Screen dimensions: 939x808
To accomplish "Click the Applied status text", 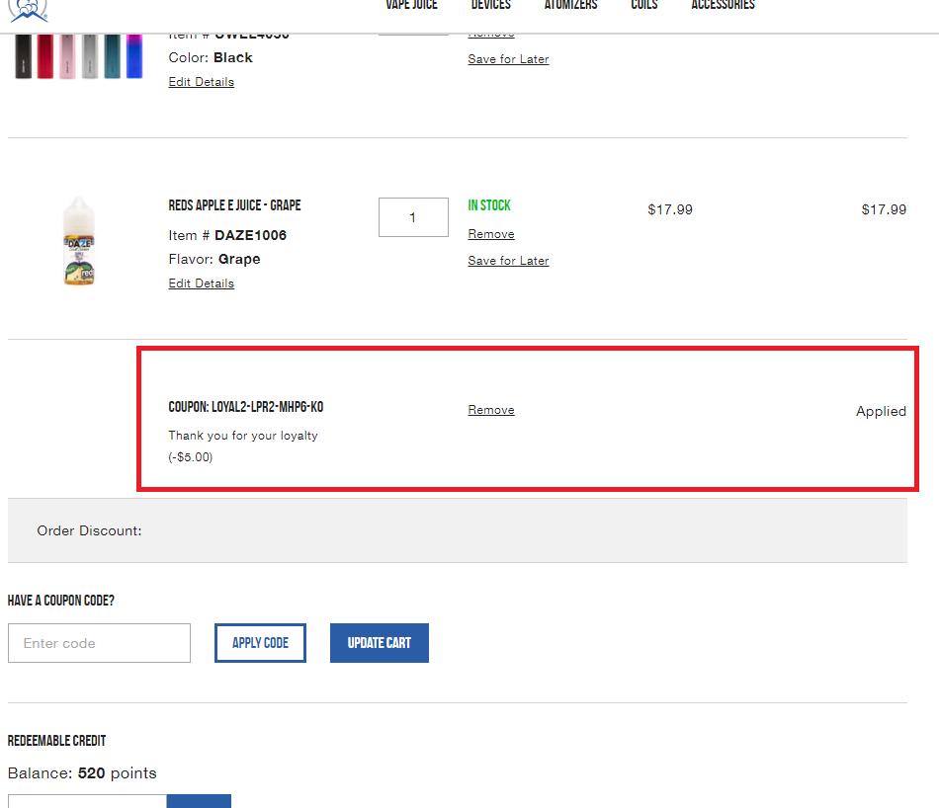I will click(881, 411).
